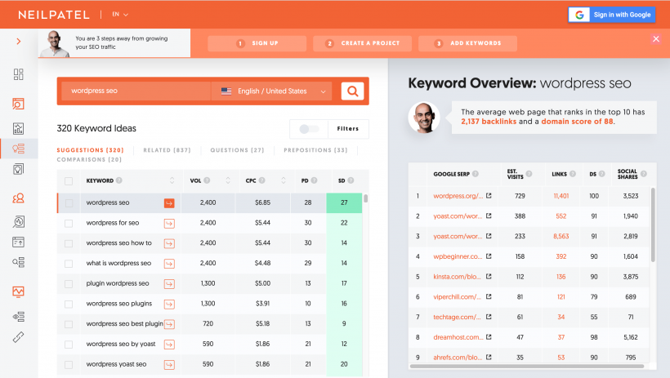Check the 'wordpress seo' row checkbox
Screen dimensions: 670x378
point(69,203)
